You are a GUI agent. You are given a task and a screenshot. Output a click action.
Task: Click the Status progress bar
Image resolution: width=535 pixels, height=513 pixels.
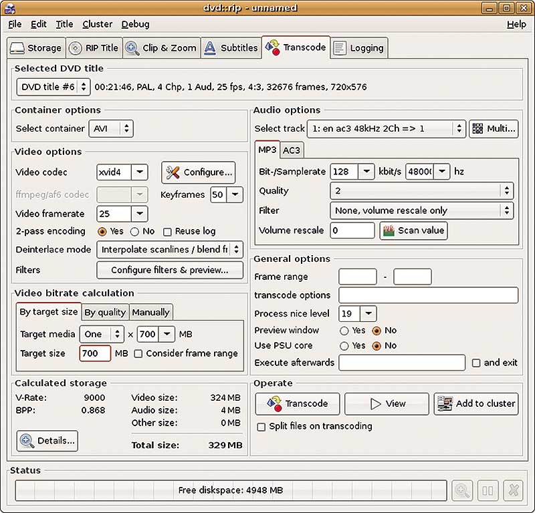coord(231,490)
